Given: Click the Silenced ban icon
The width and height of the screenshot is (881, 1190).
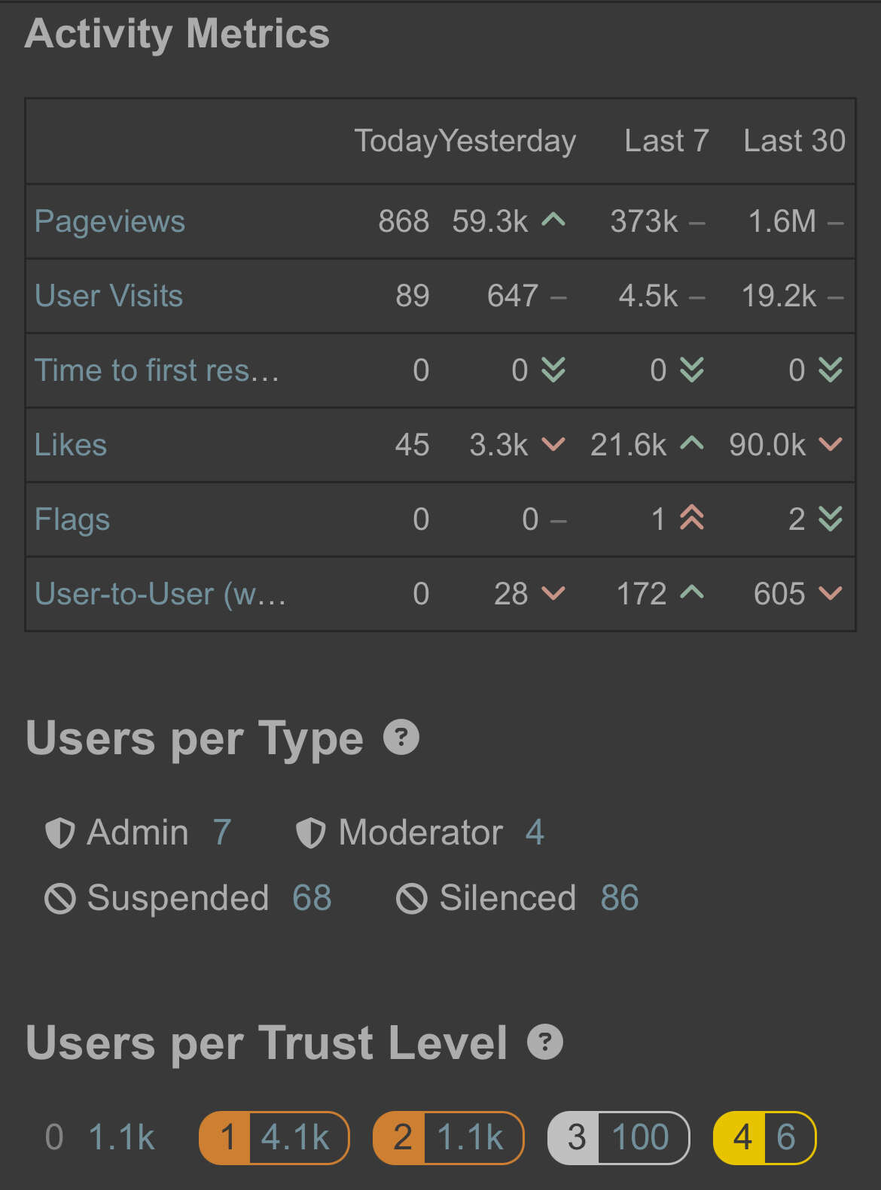Looking at the screenshot, I should [x=412, y=899].
